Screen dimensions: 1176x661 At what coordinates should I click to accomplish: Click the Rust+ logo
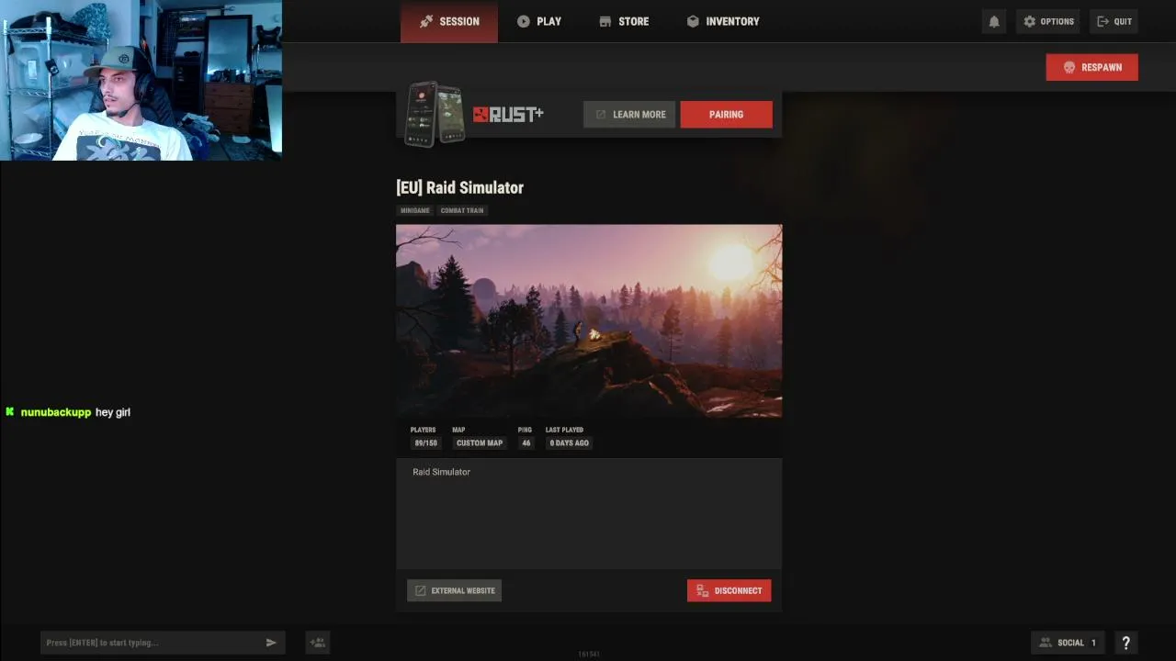pos(508,114)
